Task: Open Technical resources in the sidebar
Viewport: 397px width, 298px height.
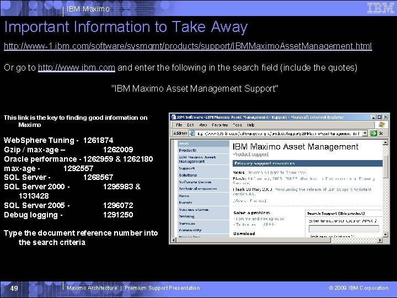Action: 198,189
